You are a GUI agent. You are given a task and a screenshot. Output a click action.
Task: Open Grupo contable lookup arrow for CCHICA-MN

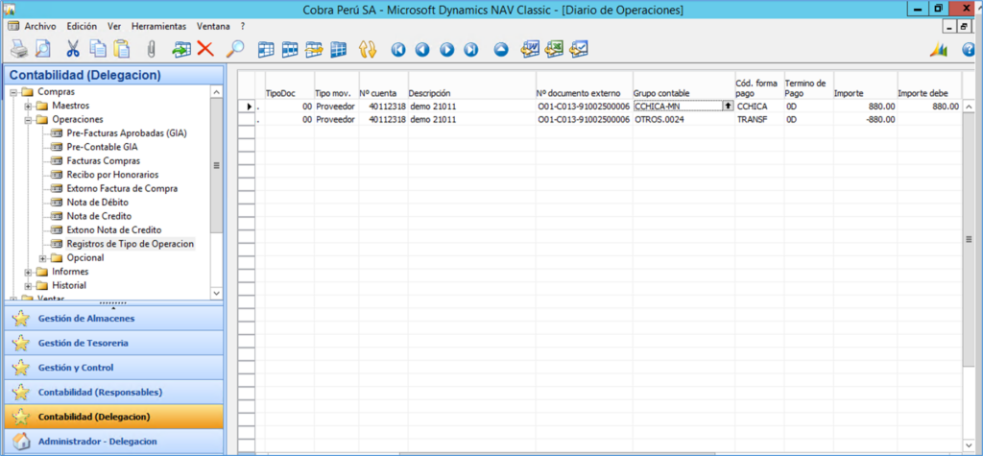pyautogui.click(x=728, y=106)
